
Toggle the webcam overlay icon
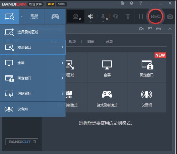click(76, 16)
